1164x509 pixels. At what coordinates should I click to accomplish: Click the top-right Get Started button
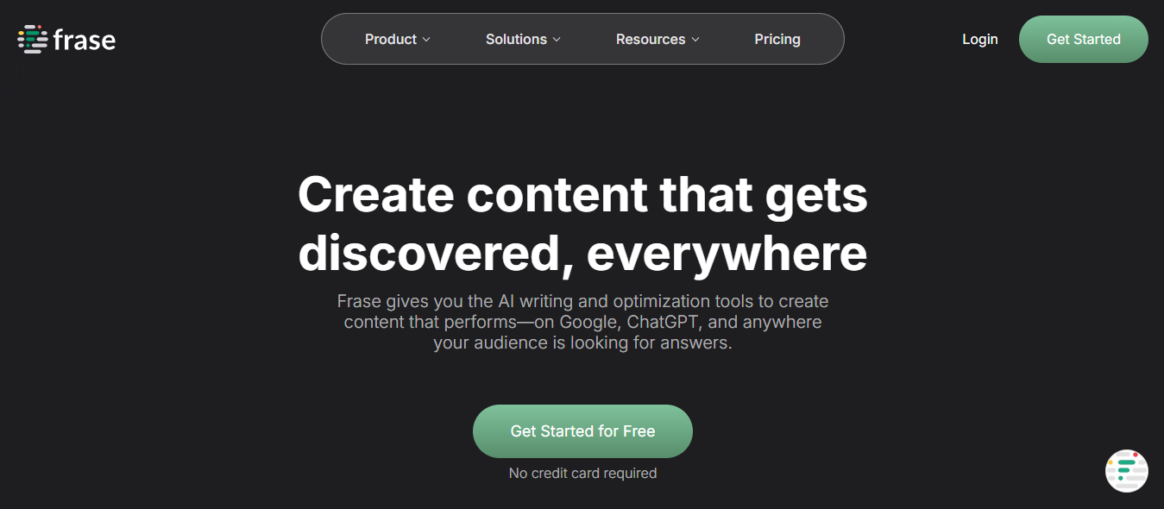pos(1084,40)
